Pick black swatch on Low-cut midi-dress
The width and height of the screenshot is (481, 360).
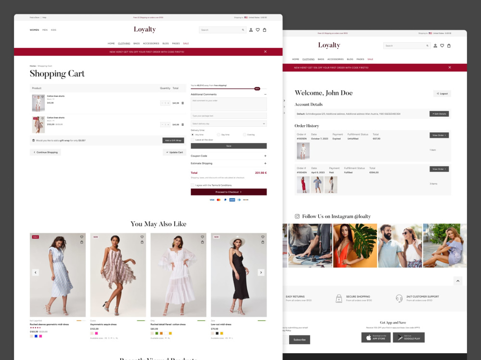point(217,334)
